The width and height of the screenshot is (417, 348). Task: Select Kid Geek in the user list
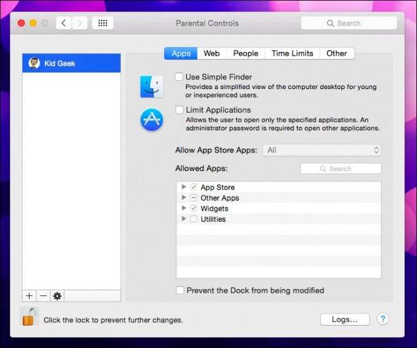tap(71, 63)
